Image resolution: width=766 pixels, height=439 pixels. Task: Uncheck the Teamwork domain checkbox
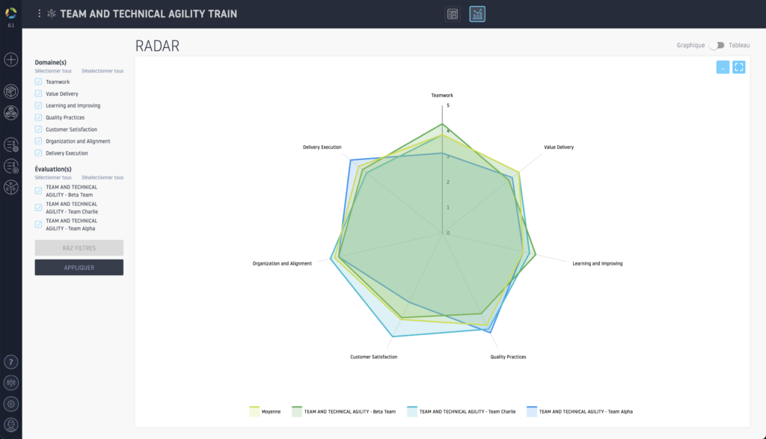(38, 82)
